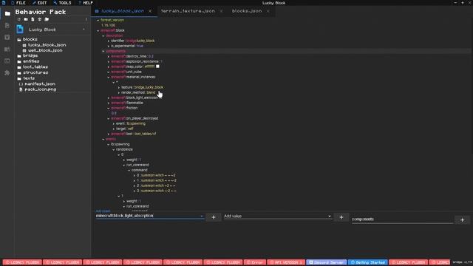Close the blocks.json tab

[268, 11]
